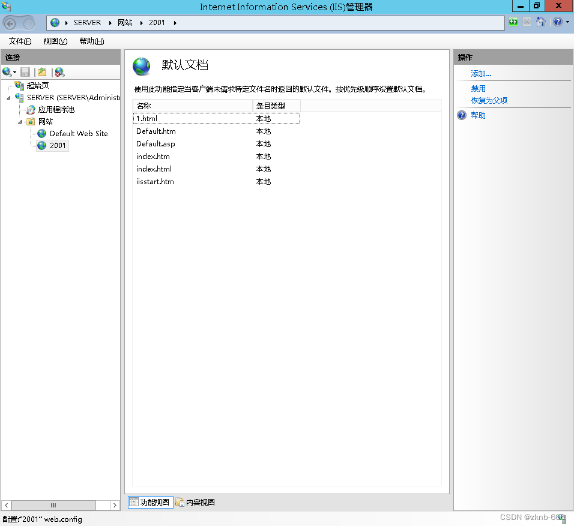
Task: Click the connections horizontal scrollbar thumb
Action: (x=53, y=505)
